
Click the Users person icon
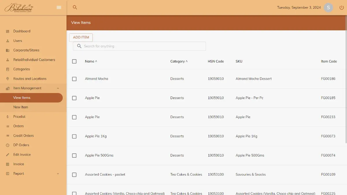[x=8, y=41]
